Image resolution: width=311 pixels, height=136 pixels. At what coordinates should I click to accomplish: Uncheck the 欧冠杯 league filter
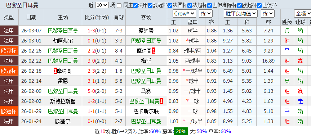pos(150,5)
